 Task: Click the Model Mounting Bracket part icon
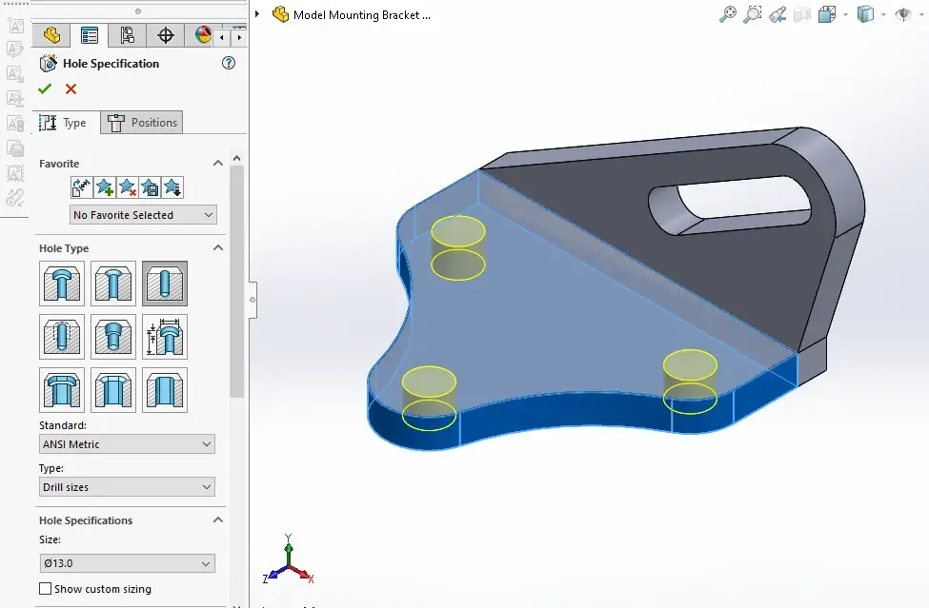coord(280,14)
